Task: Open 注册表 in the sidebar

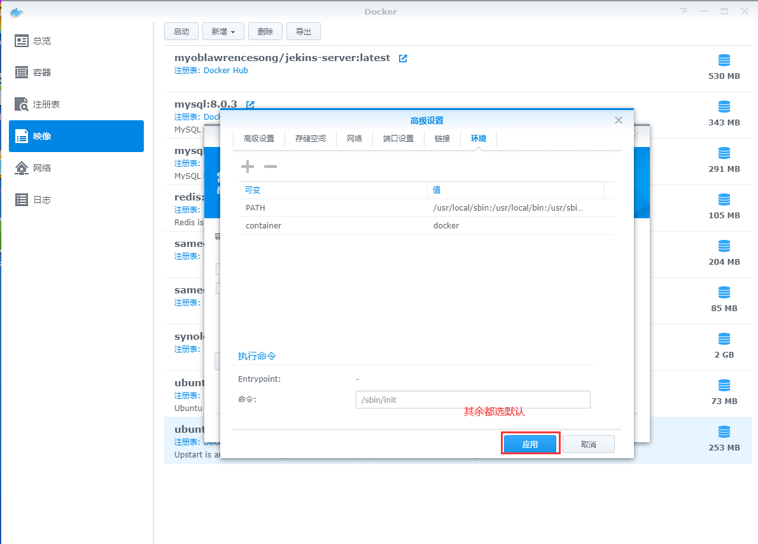Action: pyautogui.click(x=46, y=104)
